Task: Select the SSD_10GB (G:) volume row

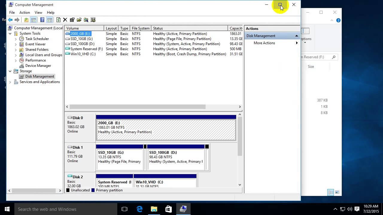Action: 153,39
